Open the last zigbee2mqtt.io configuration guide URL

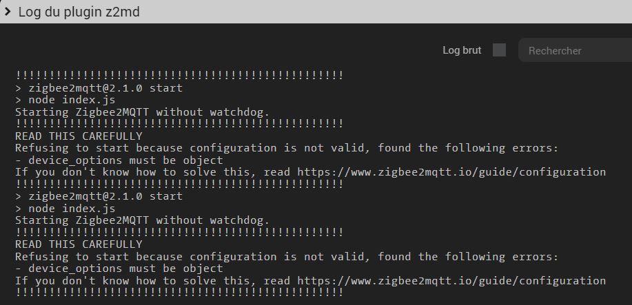[x=451, y=281]
